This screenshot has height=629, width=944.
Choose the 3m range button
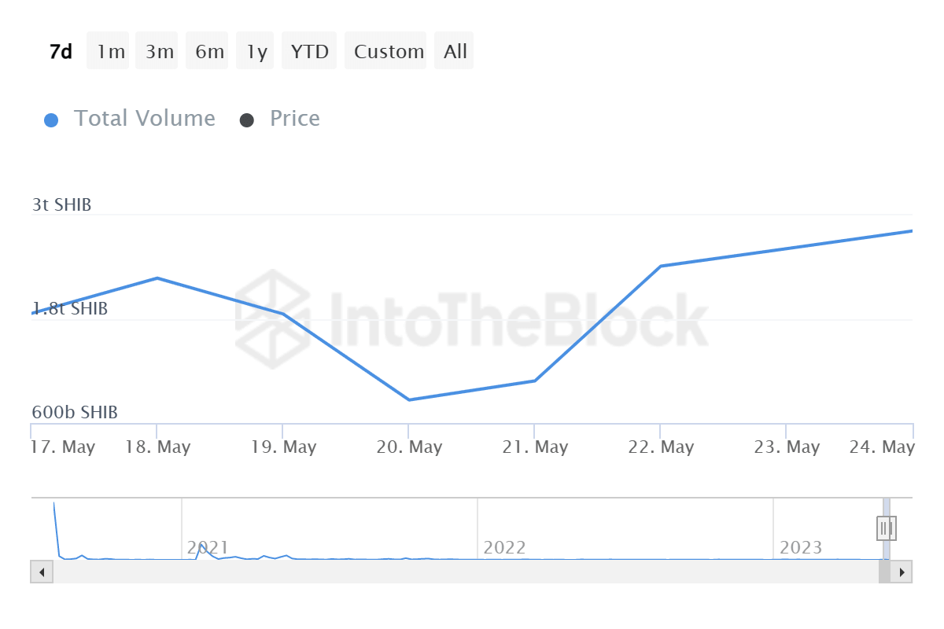(158, 52)
